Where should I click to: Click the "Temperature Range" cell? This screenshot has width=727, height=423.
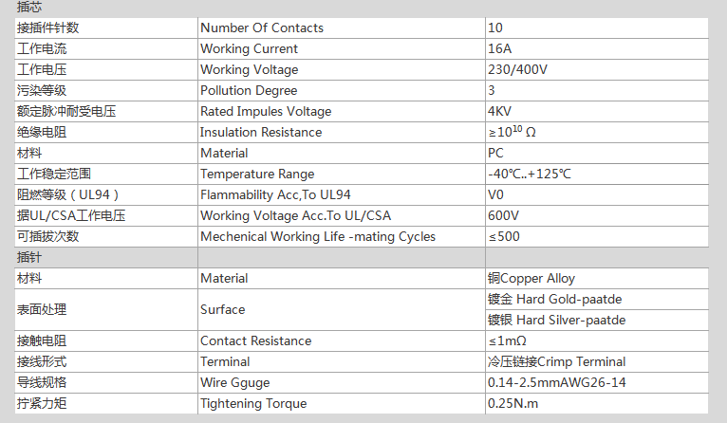pyautogui.click(x=257, y=174)
